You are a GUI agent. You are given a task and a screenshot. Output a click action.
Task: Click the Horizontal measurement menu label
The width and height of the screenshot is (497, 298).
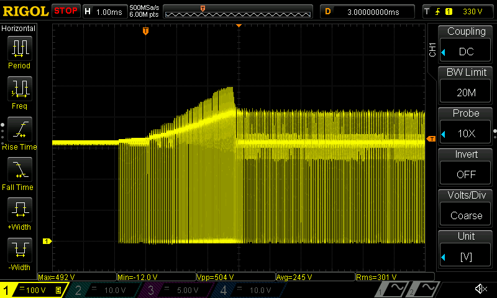point(18,29)
